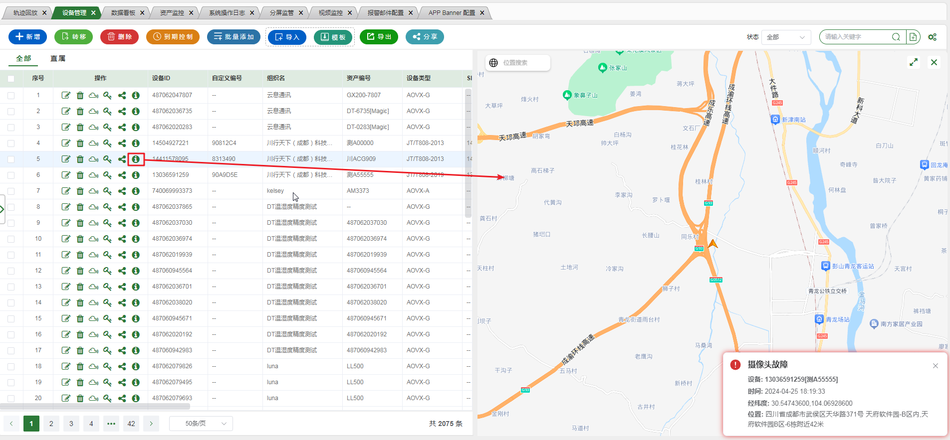Open info icon for device 14411578095
The width and height of the screenshot is (950, 440).
(136, 159)
